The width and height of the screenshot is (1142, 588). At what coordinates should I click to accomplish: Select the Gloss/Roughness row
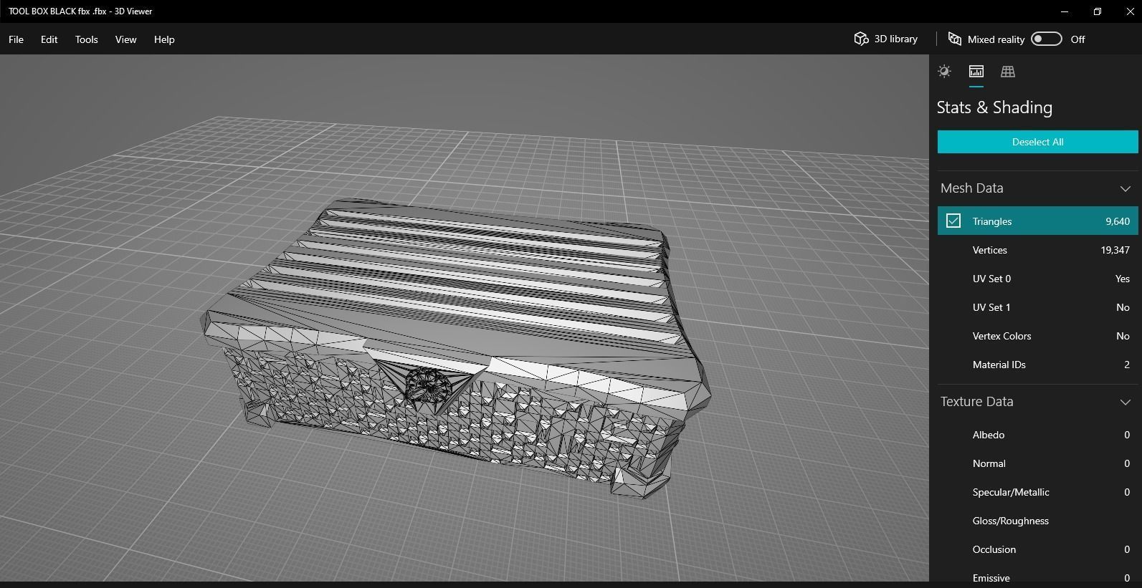tap(1037, 521)
